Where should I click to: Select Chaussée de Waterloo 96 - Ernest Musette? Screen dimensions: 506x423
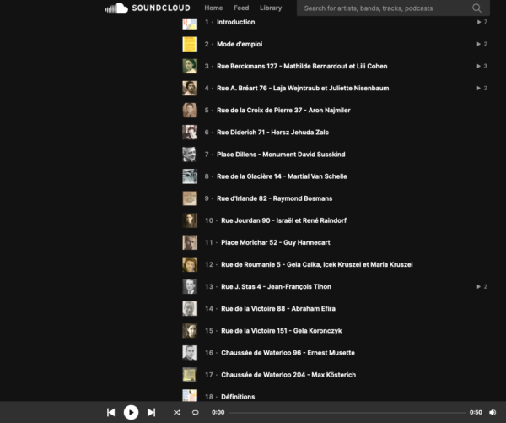[x=288, y=353]
